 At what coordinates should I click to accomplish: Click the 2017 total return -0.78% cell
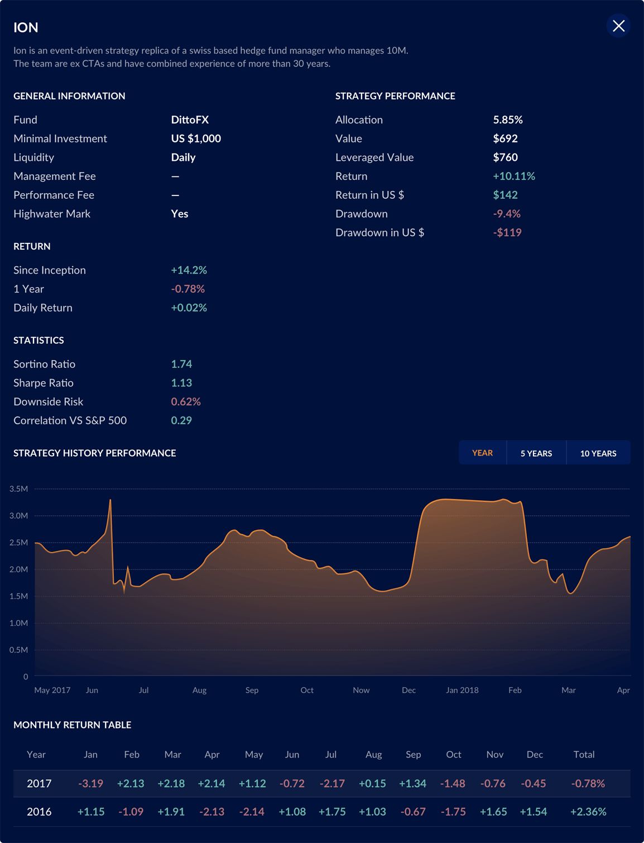tap(588, 783)
